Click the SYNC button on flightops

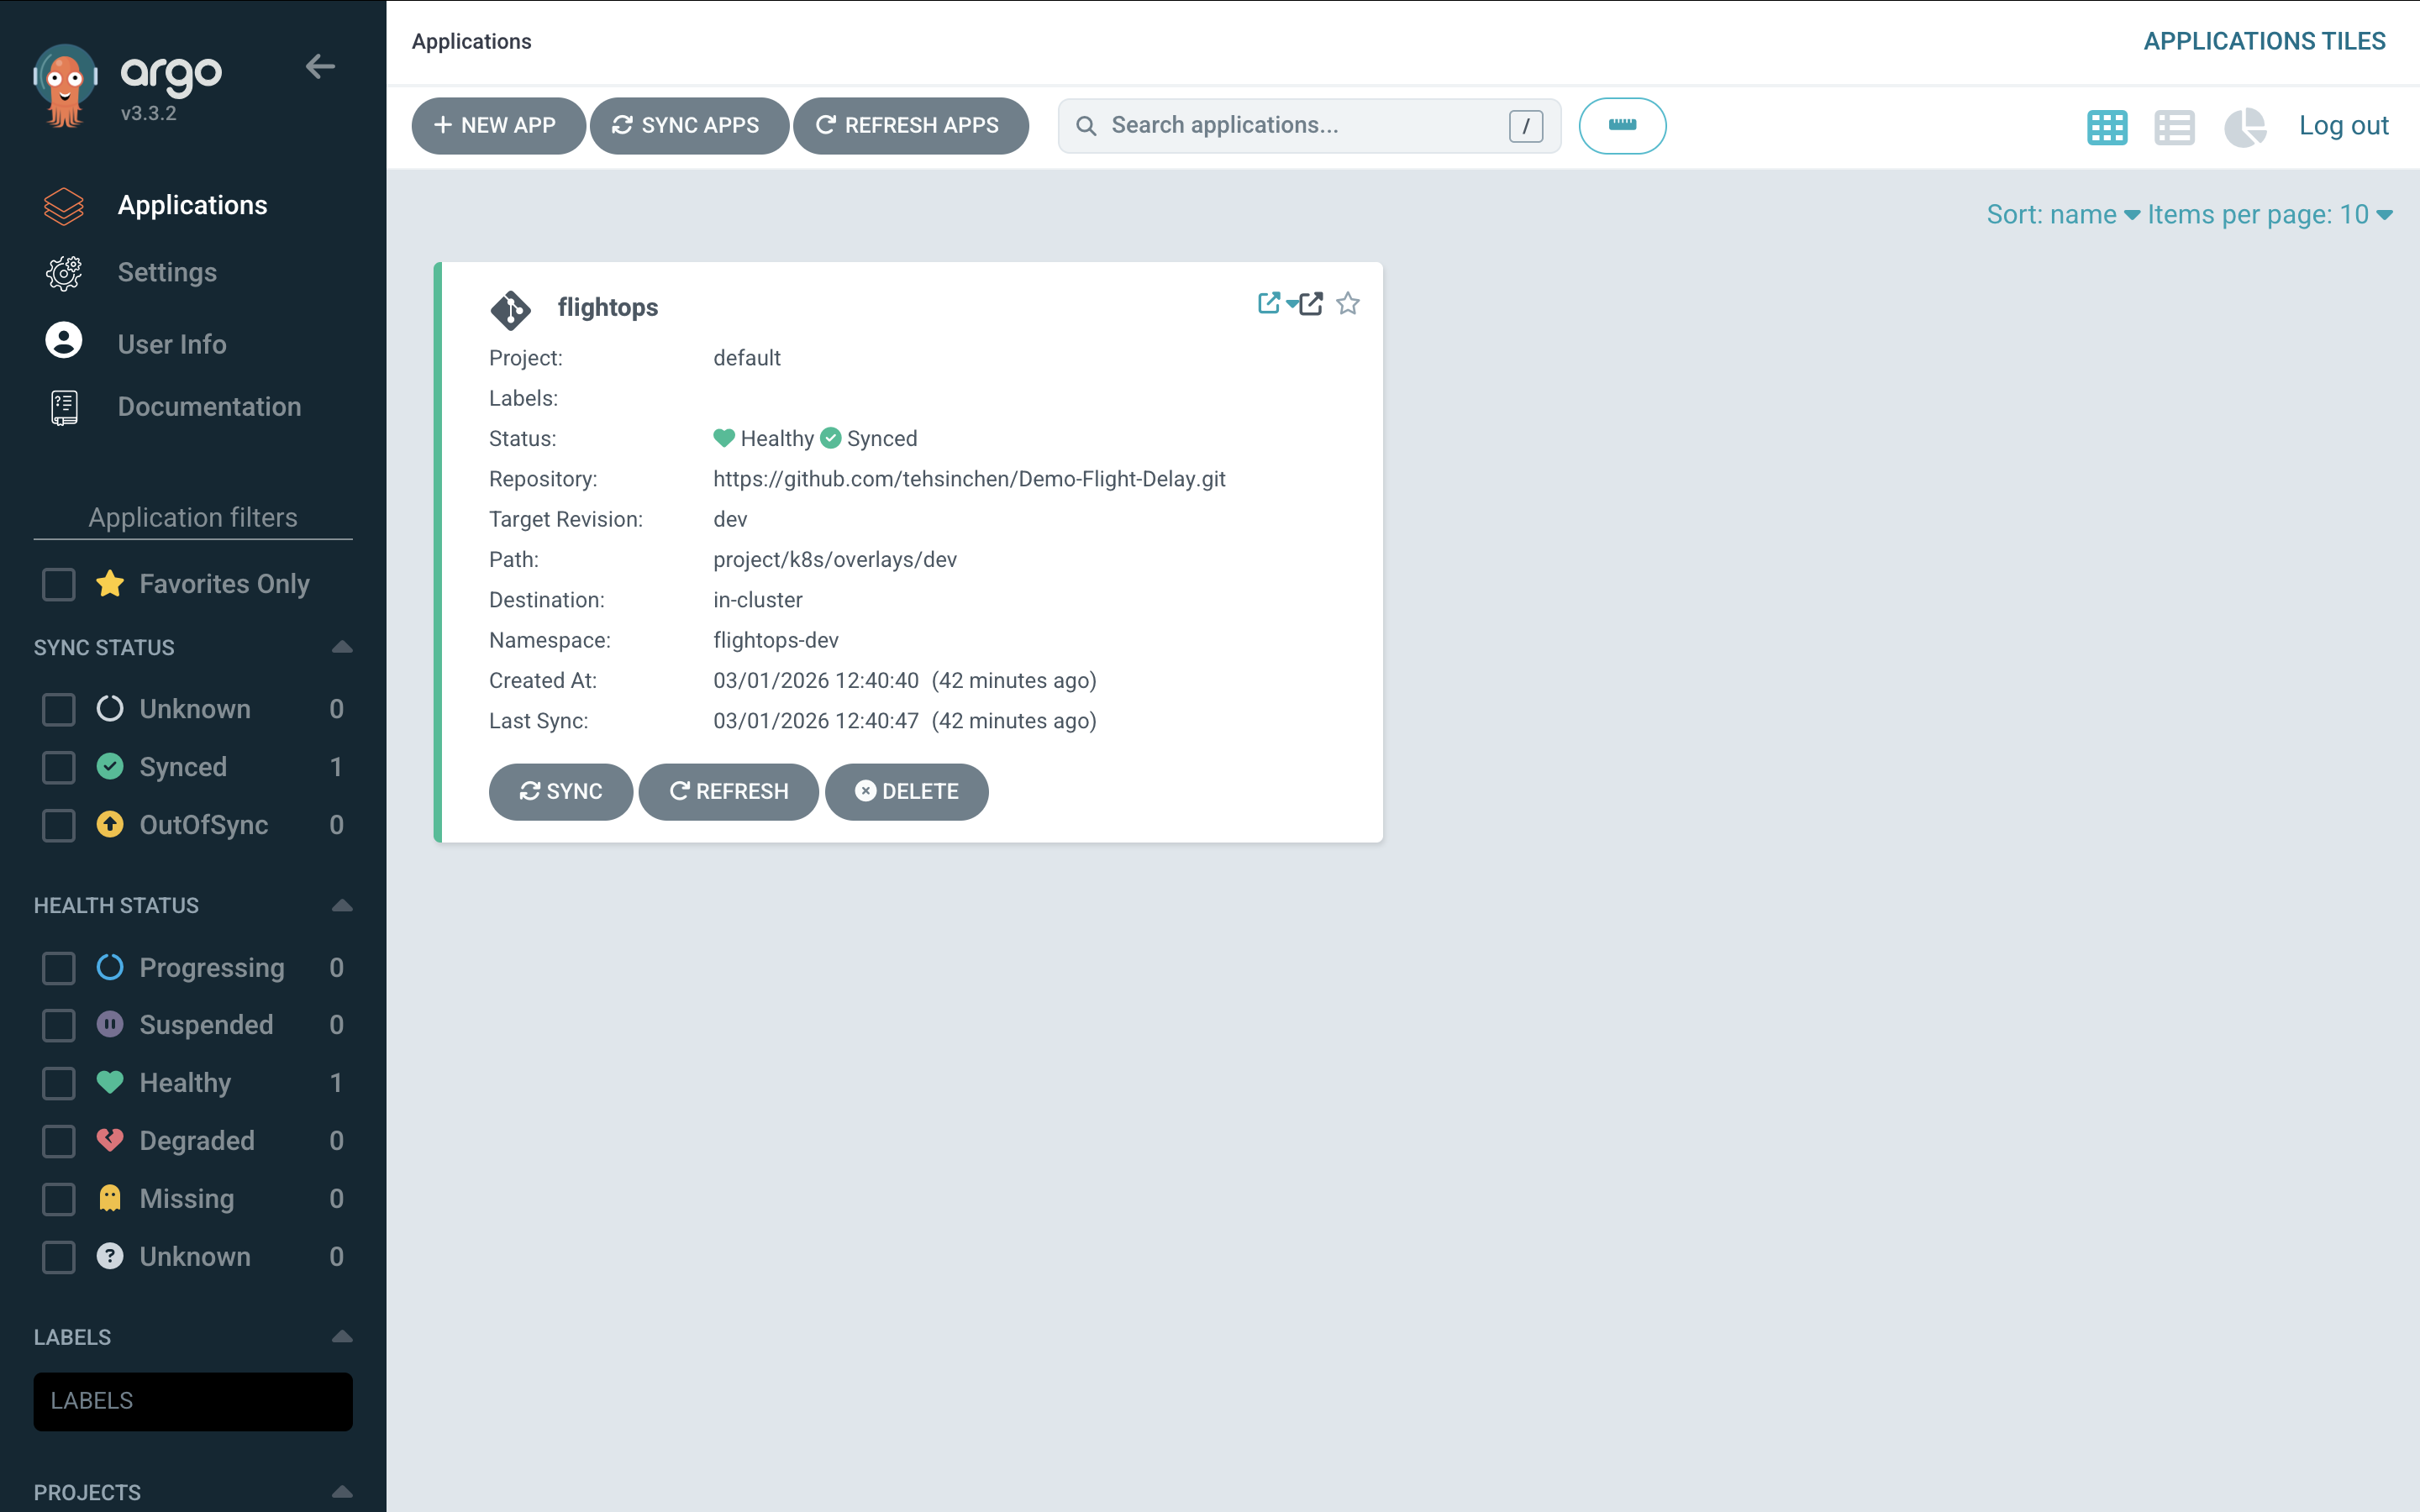tap(561, 791)
